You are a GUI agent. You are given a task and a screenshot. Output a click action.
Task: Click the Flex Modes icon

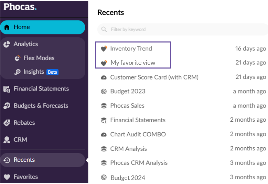point(18,58)
